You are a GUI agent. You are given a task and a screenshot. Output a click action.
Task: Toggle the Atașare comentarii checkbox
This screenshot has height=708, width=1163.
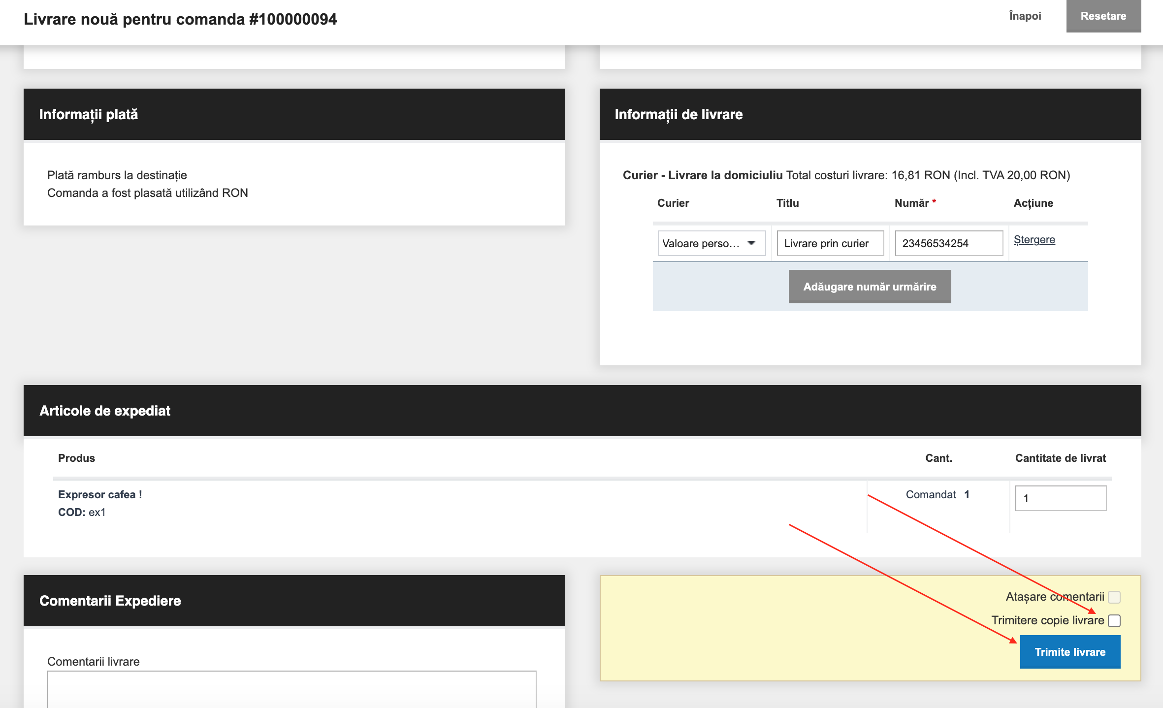click(1114, 597)
